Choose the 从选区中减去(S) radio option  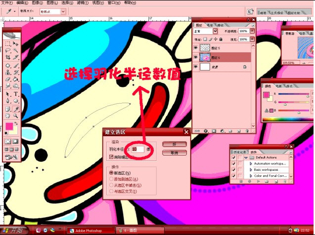[111, 185]
